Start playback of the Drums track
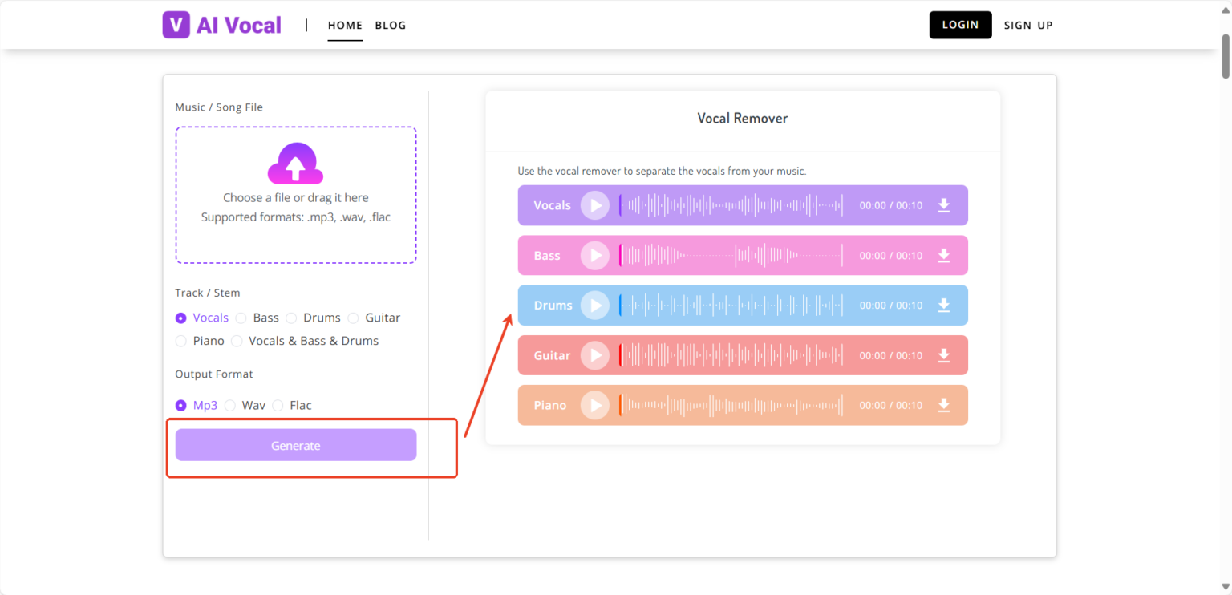The width and height of the screenshot is (1232, 595). tap(595, 306)
